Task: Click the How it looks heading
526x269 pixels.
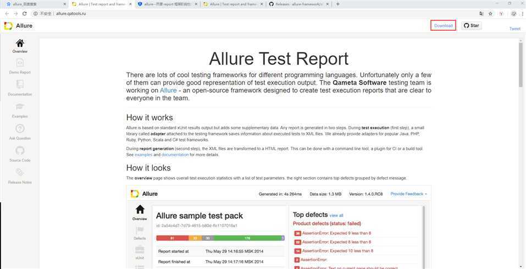Action: pyautogui.click(x=148, y=168)
